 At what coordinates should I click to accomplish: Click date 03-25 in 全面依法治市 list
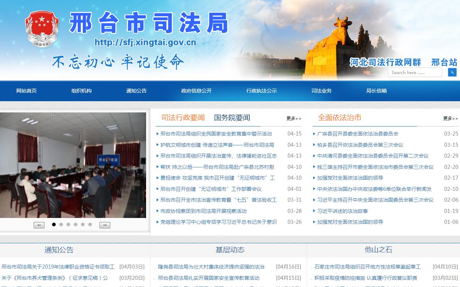click(451, 134)
